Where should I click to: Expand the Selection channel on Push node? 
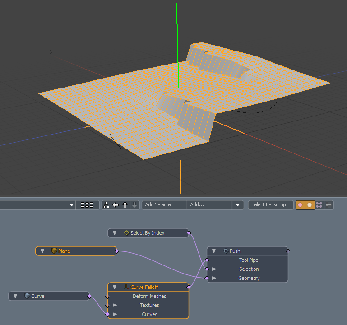(x=214, y=269)
